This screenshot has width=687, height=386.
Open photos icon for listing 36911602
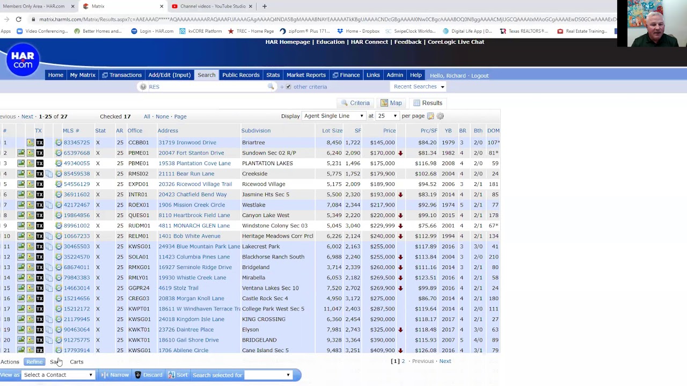pyautogui.click(x=21, y=195)
